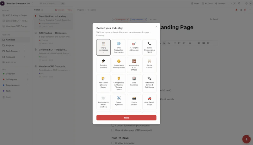Screen dimensions: 253x145
Task: Check Case studies page (CMS-managed) checkbox
Action: pos(113,130)
